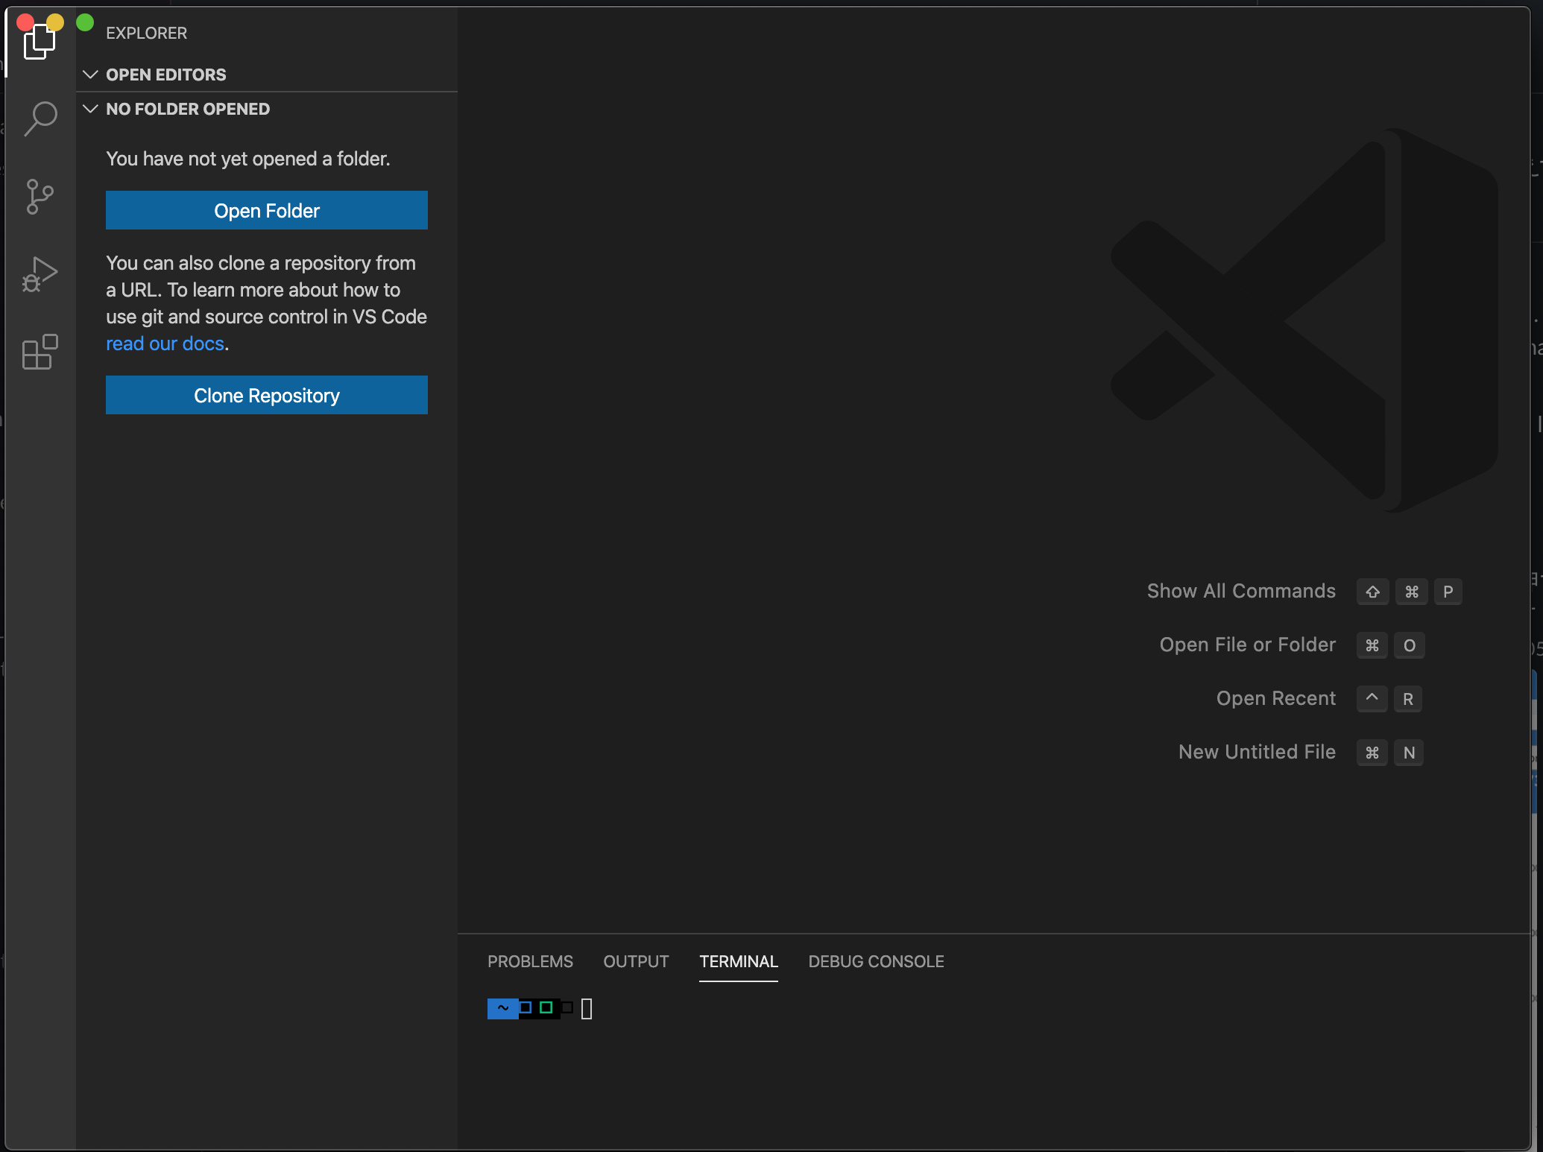Screen dimensions: 1543x1152
Task: Click the terminal prompt cursor
Action: click(x=587, y=1009)
